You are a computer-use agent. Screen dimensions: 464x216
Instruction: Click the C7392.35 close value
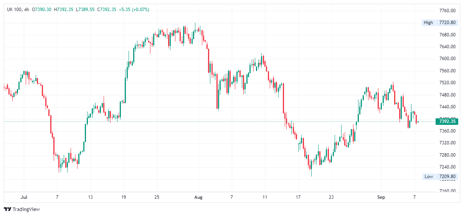tap(108, 9)
